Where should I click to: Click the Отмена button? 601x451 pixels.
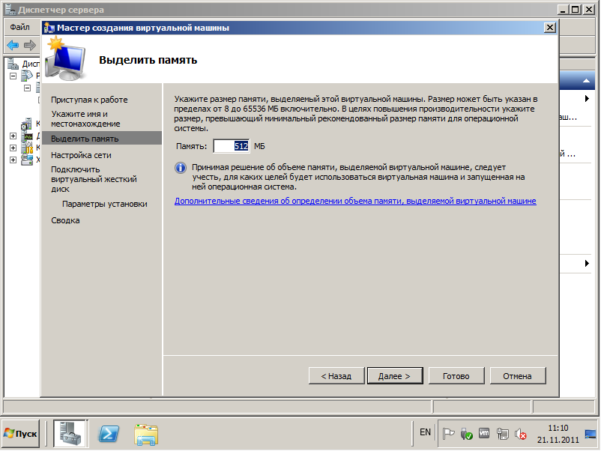(x=517, y=376)
